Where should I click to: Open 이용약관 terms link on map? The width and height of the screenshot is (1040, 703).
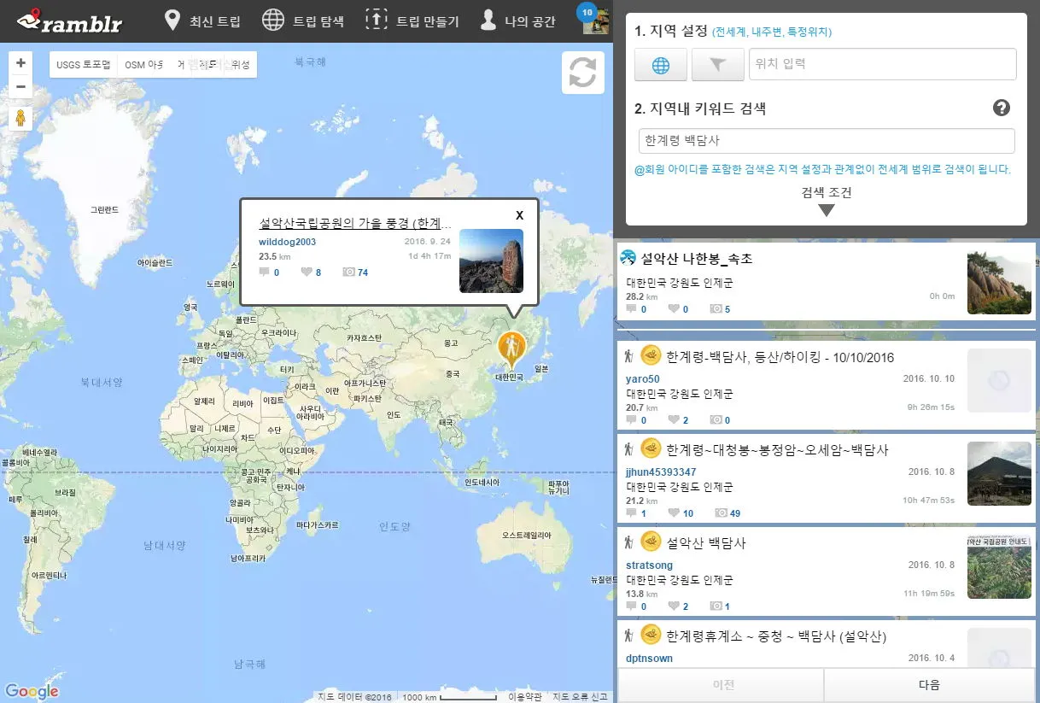click(x=524, y=697)
